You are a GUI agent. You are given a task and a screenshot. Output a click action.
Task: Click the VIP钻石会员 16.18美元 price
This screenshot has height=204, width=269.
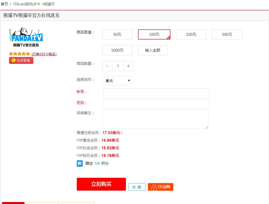pos(110,155)
